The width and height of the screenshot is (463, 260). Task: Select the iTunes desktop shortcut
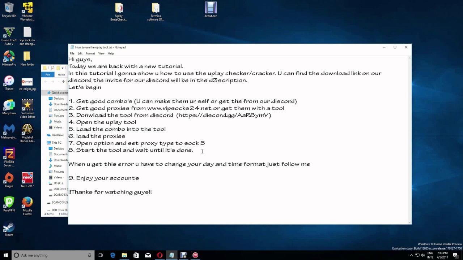click(9, 83)
